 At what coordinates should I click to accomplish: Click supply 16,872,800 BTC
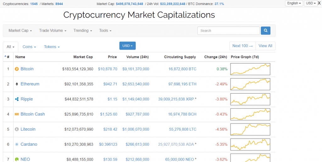[x=182, y=69]
